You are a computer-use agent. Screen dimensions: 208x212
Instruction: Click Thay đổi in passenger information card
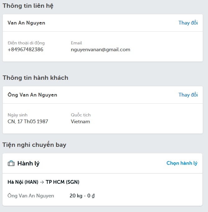point(188,95)
